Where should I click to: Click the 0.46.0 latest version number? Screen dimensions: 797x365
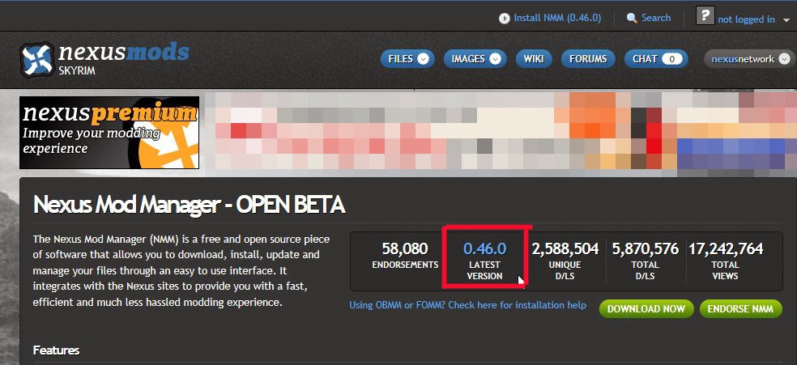[485, 248]
